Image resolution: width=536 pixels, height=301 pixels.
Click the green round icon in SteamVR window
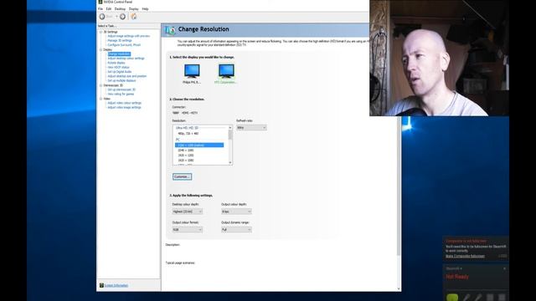pyautogui.click(x=452, y=298)
